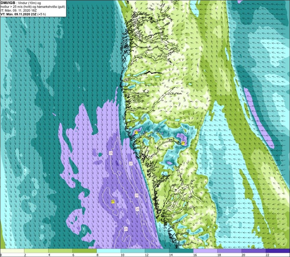Click the legend scale number 10
The width and height of the screenshot is (290, 257).
122,255
